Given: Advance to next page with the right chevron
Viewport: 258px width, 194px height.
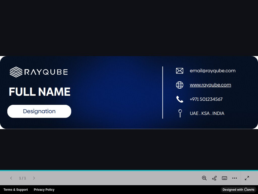Looking at the screenshot, I should coord(34,178).
